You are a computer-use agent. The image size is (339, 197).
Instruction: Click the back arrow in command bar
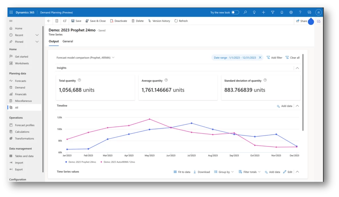(x=49, y=21)
